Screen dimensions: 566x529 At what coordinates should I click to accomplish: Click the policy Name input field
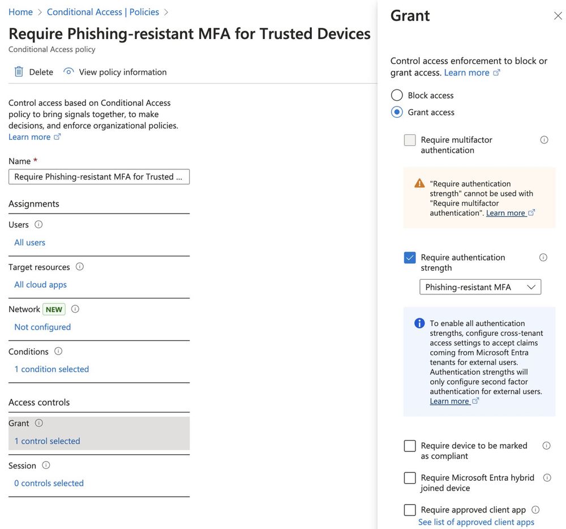pyautogui.click(x=99, y=177)
